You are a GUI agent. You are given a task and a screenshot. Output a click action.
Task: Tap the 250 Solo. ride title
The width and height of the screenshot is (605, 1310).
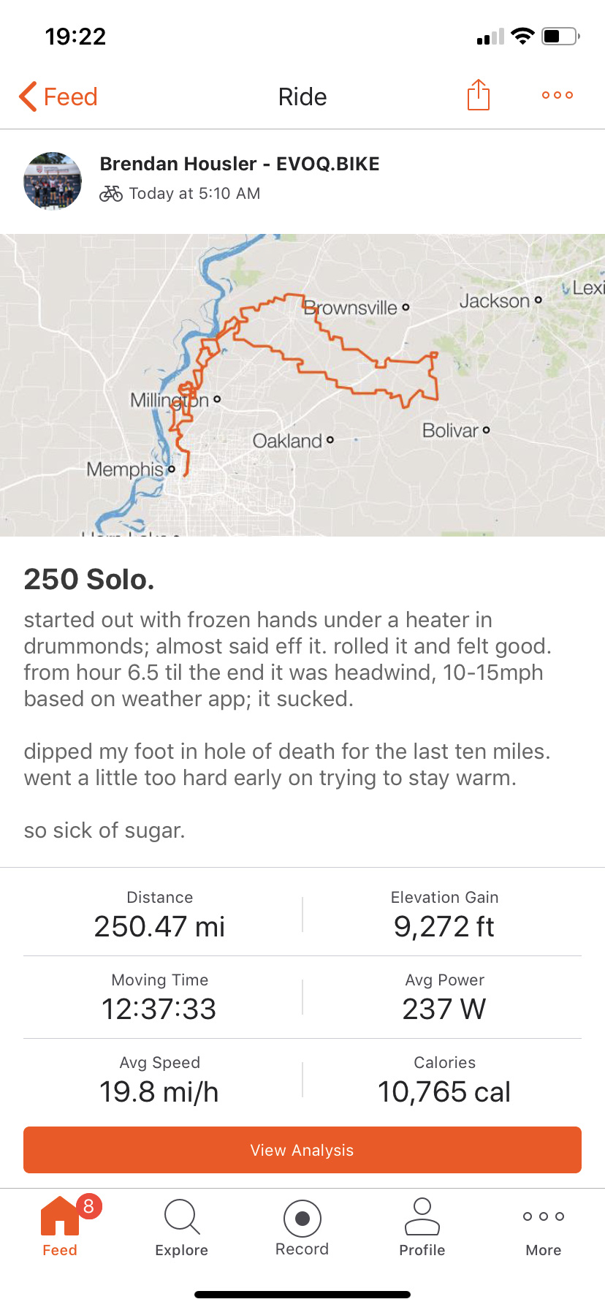click(89, 579)
